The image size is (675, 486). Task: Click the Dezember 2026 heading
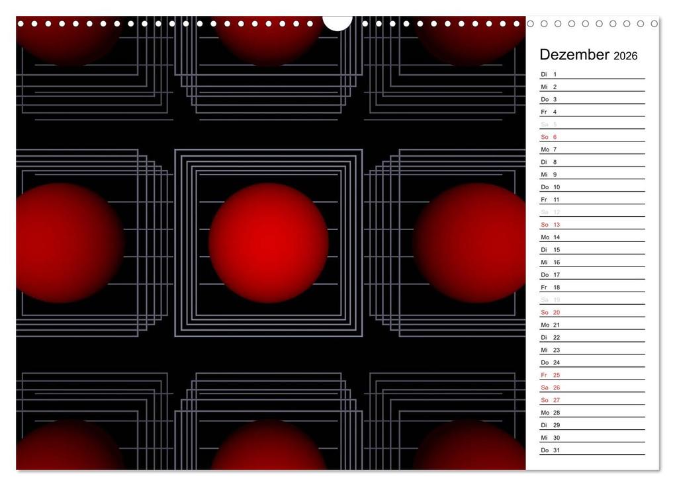tap(588, 55)
